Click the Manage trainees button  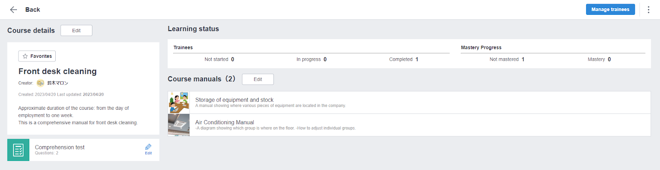click(610, 9)
